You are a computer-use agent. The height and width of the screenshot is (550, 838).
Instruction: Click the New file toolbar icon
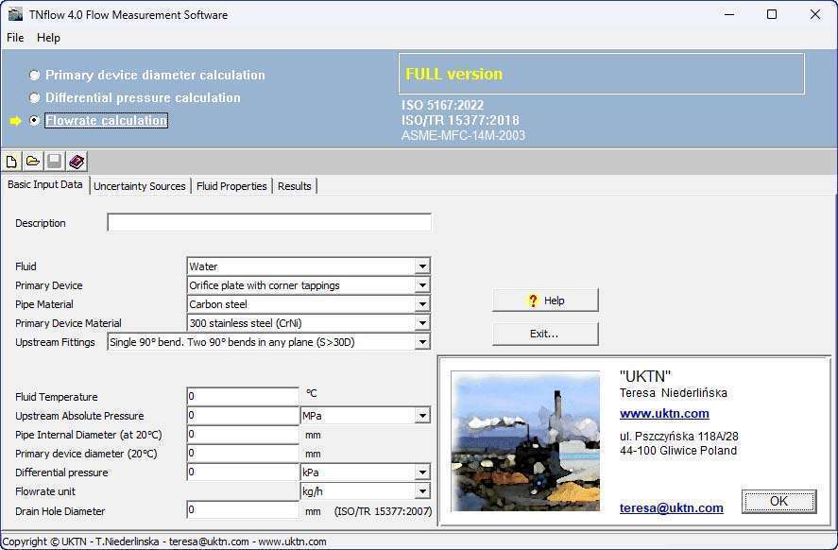pyautogui.click(x=11, y=162)
